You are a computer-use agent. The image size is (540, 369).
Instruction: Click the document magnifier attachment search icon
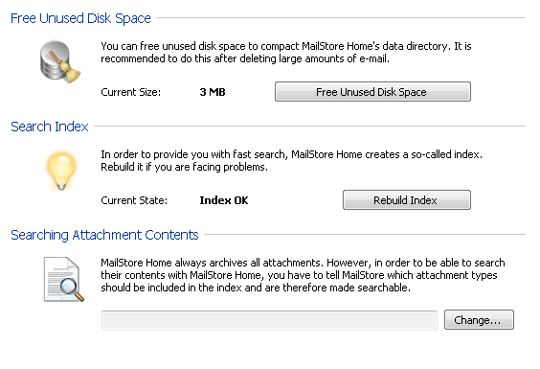[64, 279]
